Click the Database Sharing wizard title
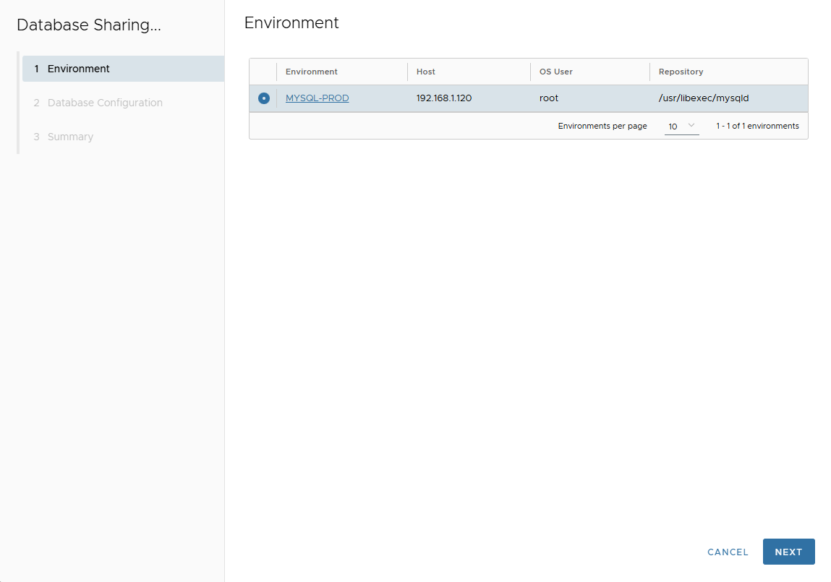831x582 pixels. coord(88,25)
